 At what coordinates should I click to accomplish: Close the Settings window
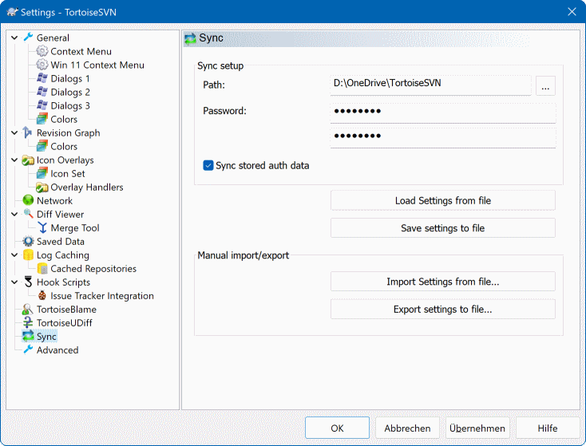(572, 12)
